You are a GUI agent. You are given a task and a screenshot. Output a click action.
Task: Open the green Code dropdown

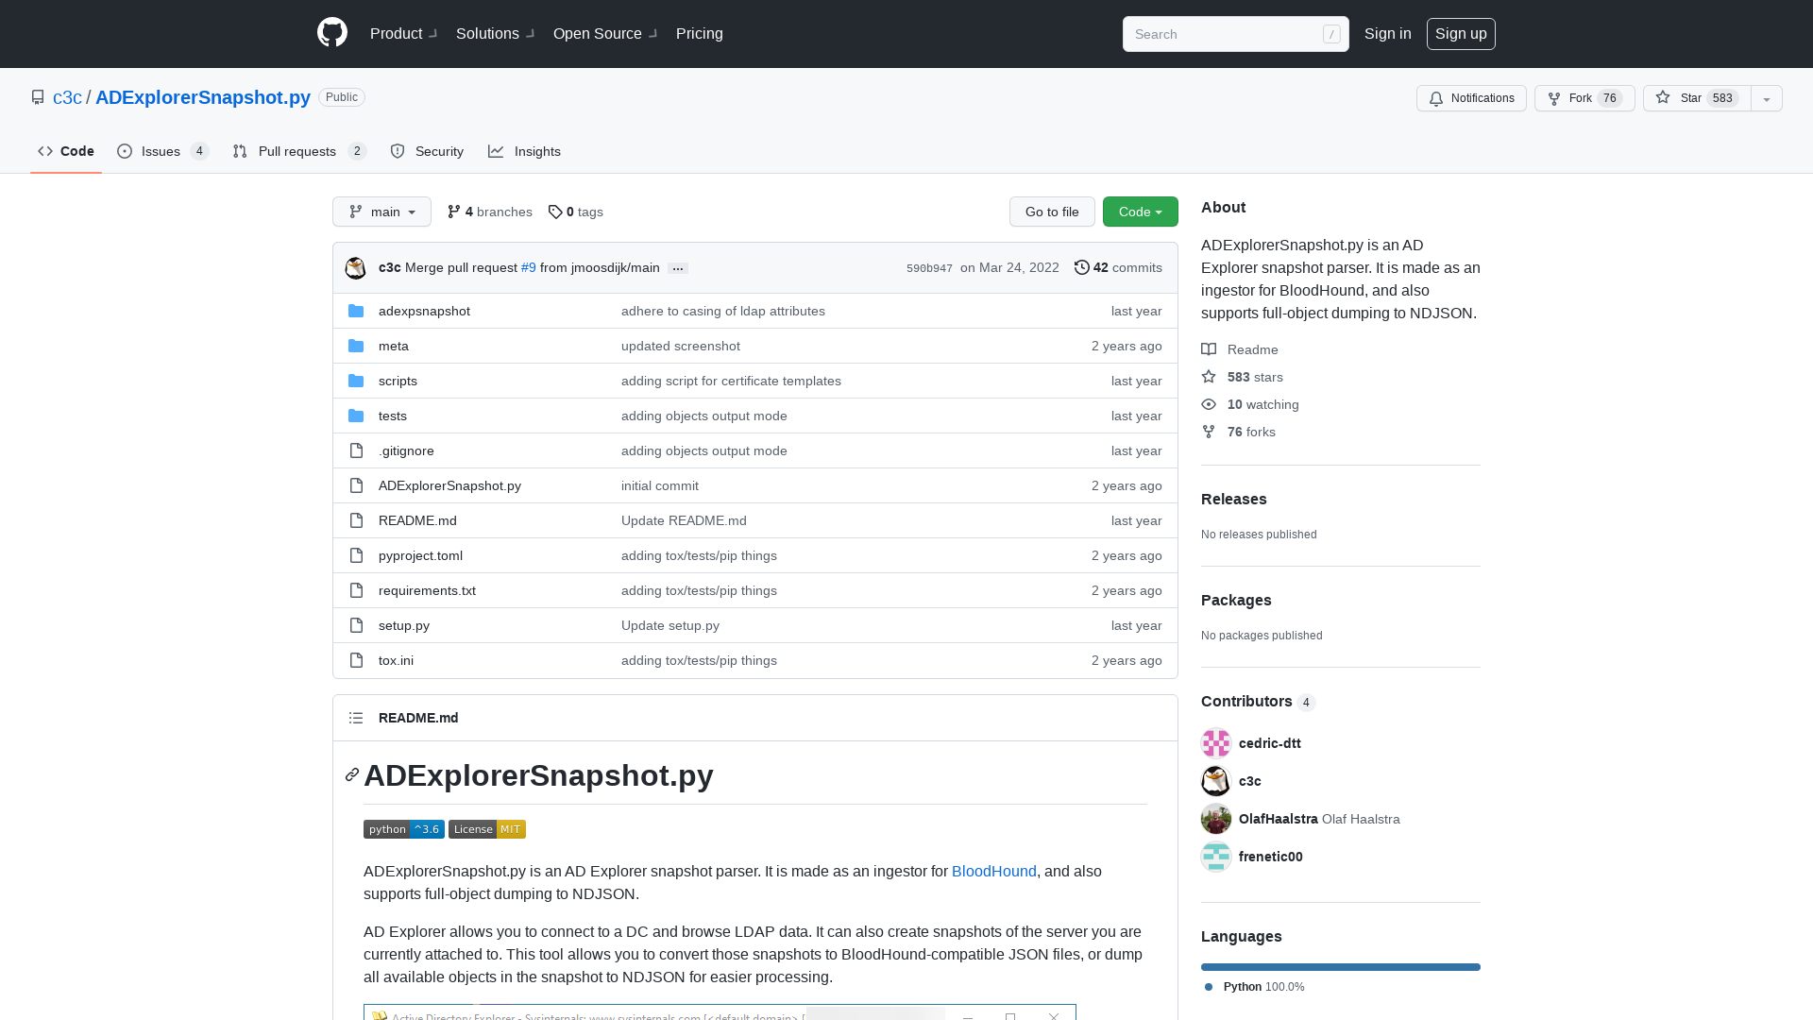pos(1141,212)
